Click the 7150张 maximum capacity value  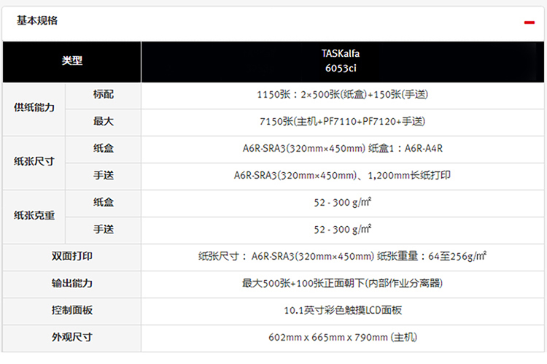pyautogui.click(x=342, y=122)
